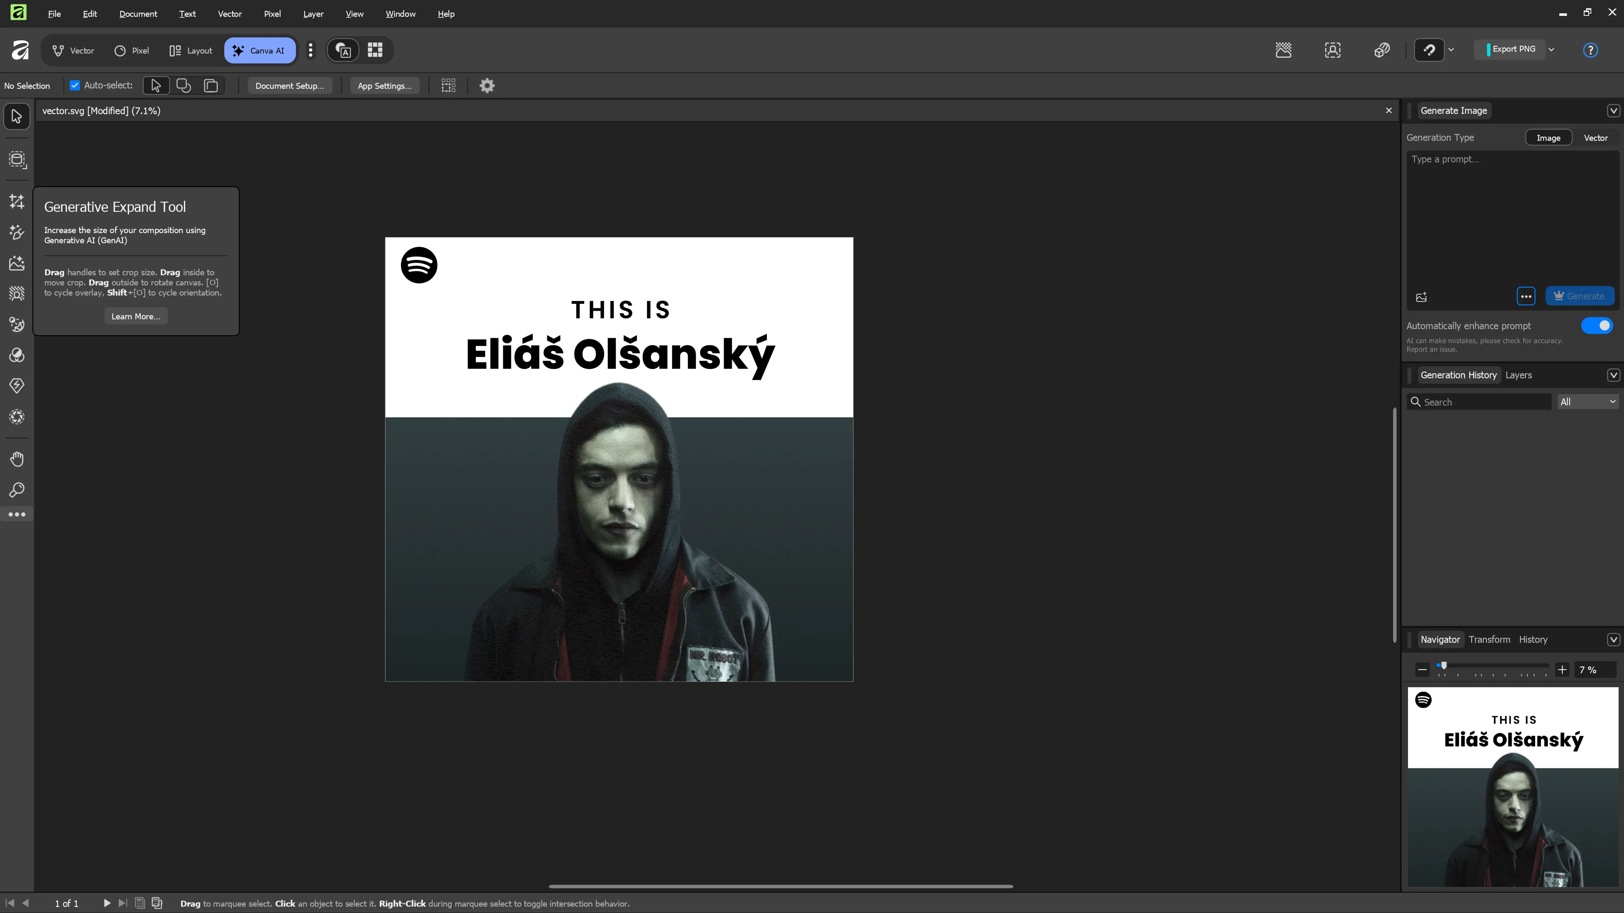
Task: Switch to the Layers tab
Action: point(1518,375)
